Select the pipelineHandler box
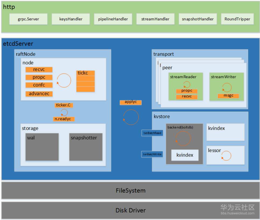The image size is (260, 220). point(113,19)
